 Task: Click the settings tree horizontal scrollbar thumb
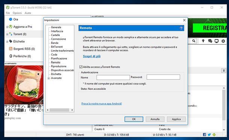[x=59, y=110]
